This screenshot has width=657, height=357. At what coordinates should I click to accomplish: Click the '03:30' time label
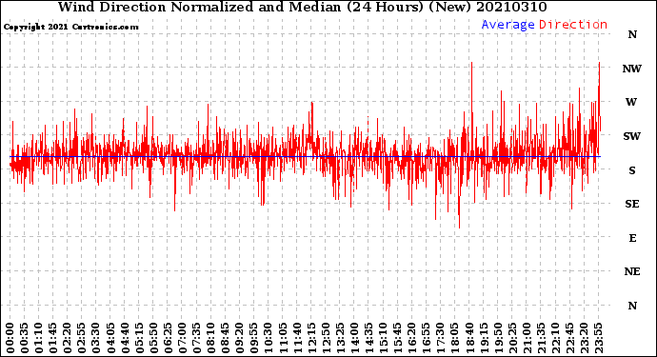coord(96,338)
